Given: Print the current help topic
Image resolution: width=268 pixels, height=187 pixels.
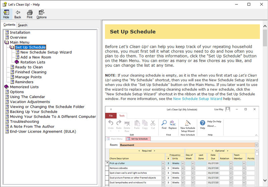Looking at the screenshot, I should pos(29,14).
